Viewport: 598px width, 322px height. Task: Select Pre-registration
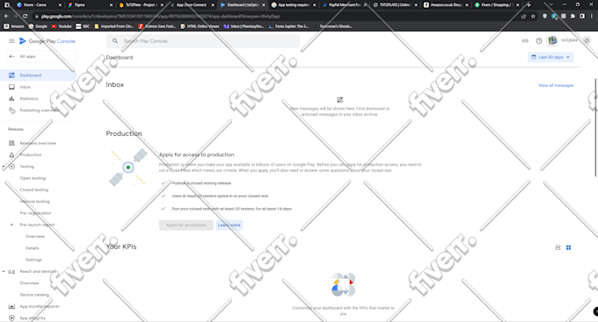(35, 213)
